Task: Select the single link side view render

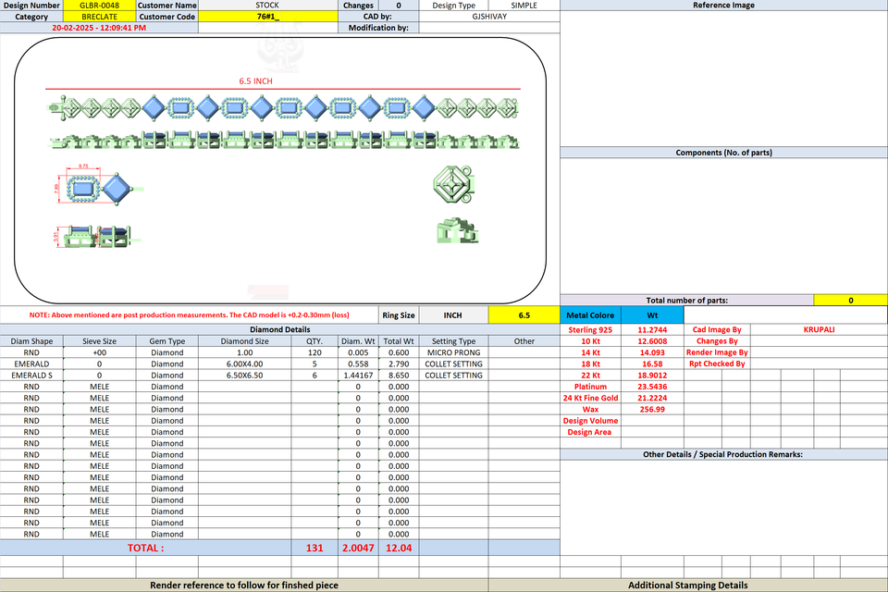Action: tap(458, 231)
